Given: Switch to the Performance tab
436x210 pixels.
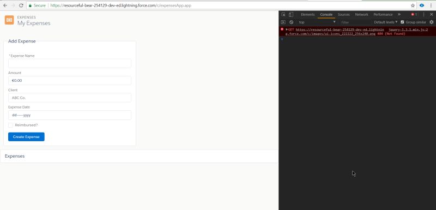Looking at the screenshot, I should tap(383, 15).
